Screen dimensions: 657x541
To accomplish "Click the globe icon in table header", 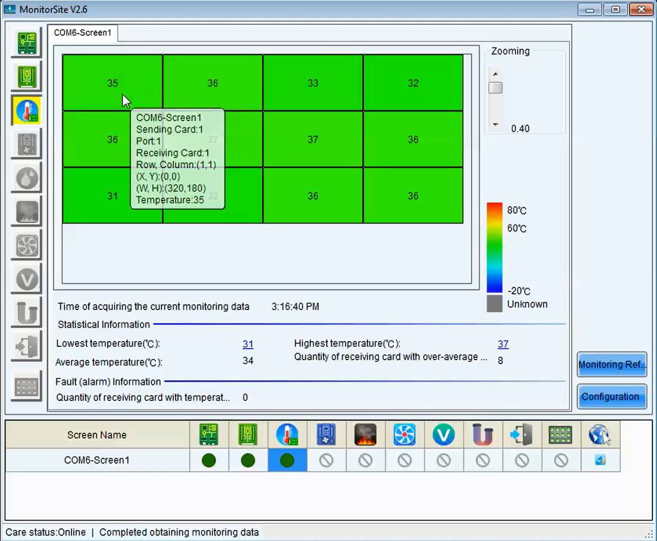I will pos(600,434).
